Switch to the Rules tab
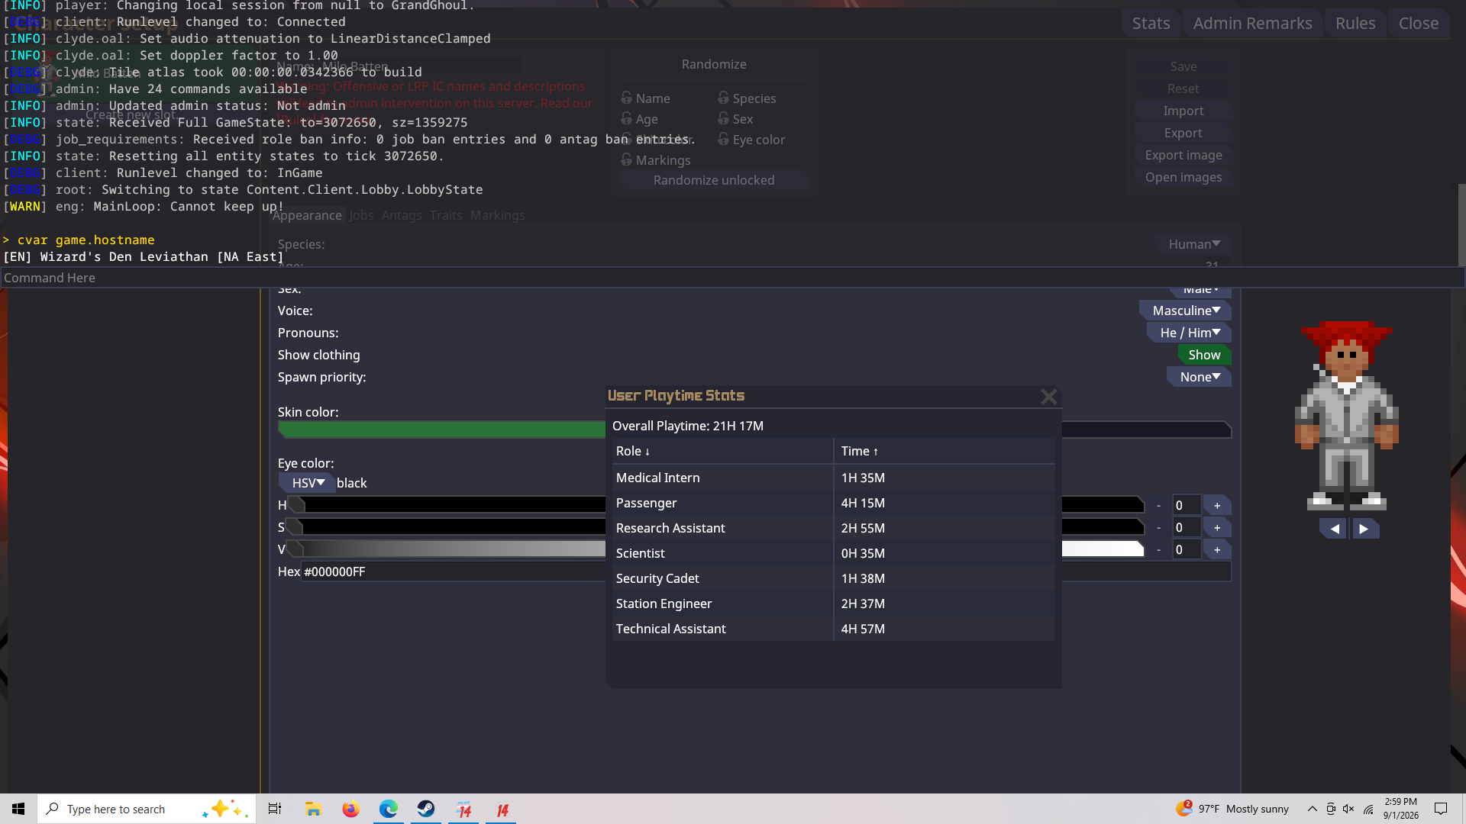The height and width of the screenshot is (824, 1466). pyautogui.click(x=1355, y=24)
